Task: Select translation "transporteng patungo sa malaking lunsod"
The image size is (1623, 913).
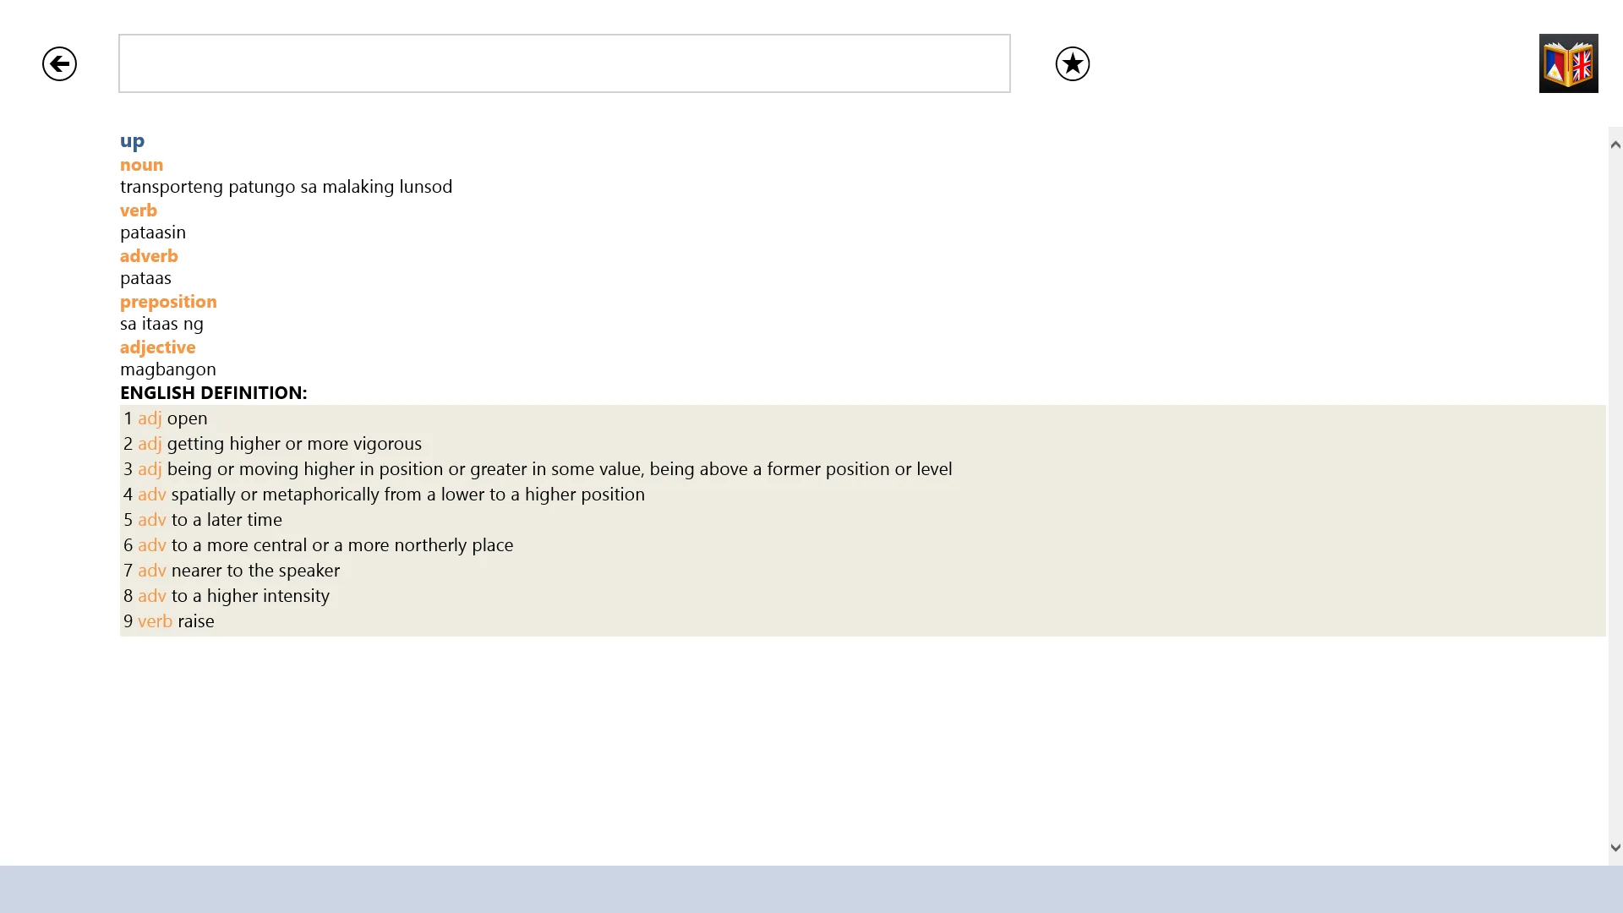Action: 286,187
